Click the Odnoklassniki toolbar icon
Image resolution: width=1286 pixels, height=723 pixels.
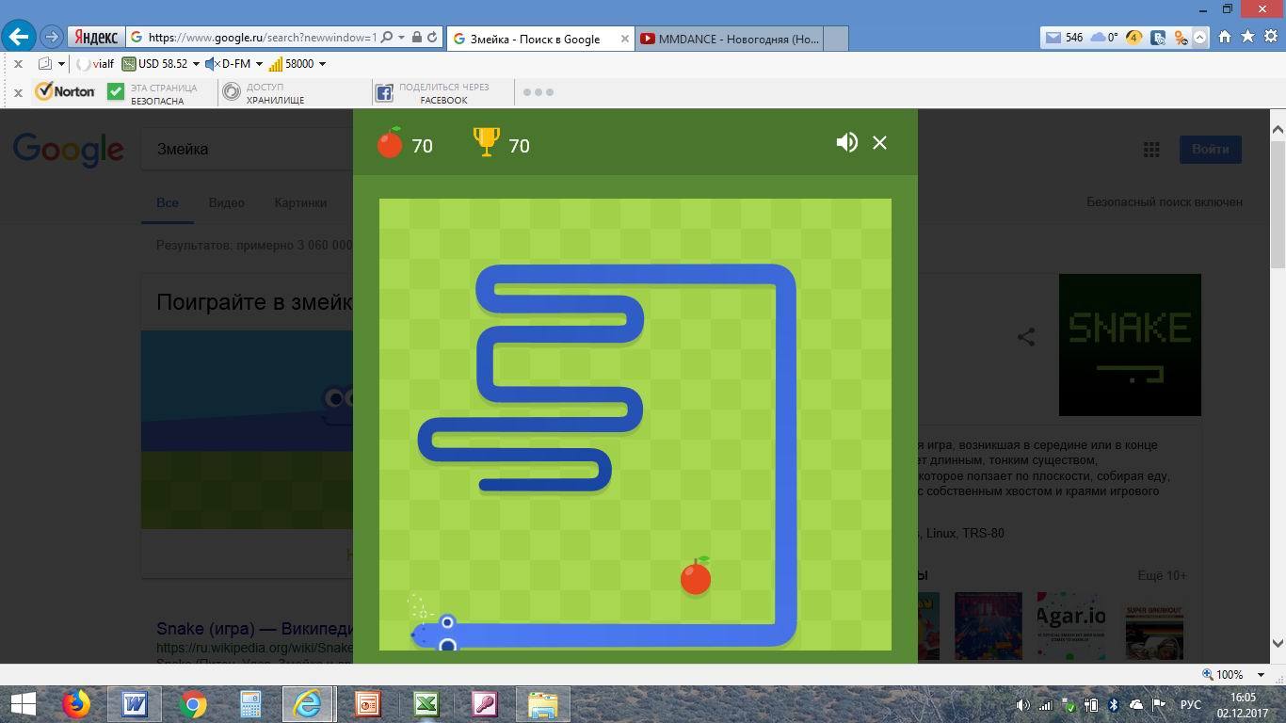point(1181,38)
